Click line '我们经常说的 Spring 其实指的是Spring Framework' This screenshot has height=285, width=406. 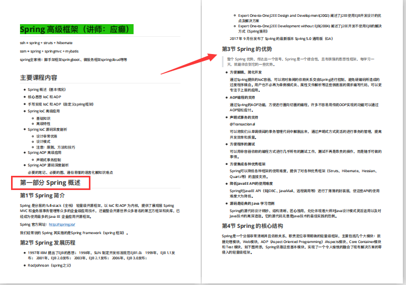[x=74, y=233]
